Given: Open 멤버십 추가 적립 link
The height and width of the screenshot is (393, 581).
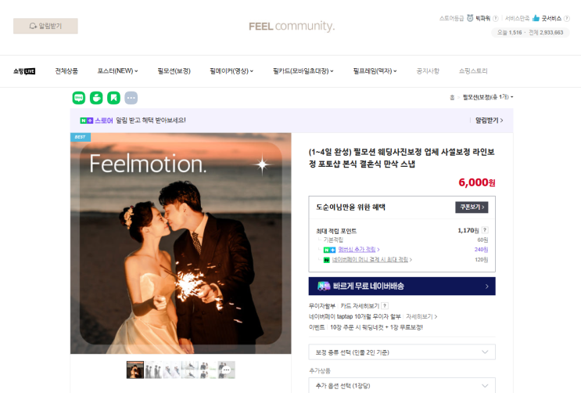Looking at the screenshot, I should [x=359, y=250].
